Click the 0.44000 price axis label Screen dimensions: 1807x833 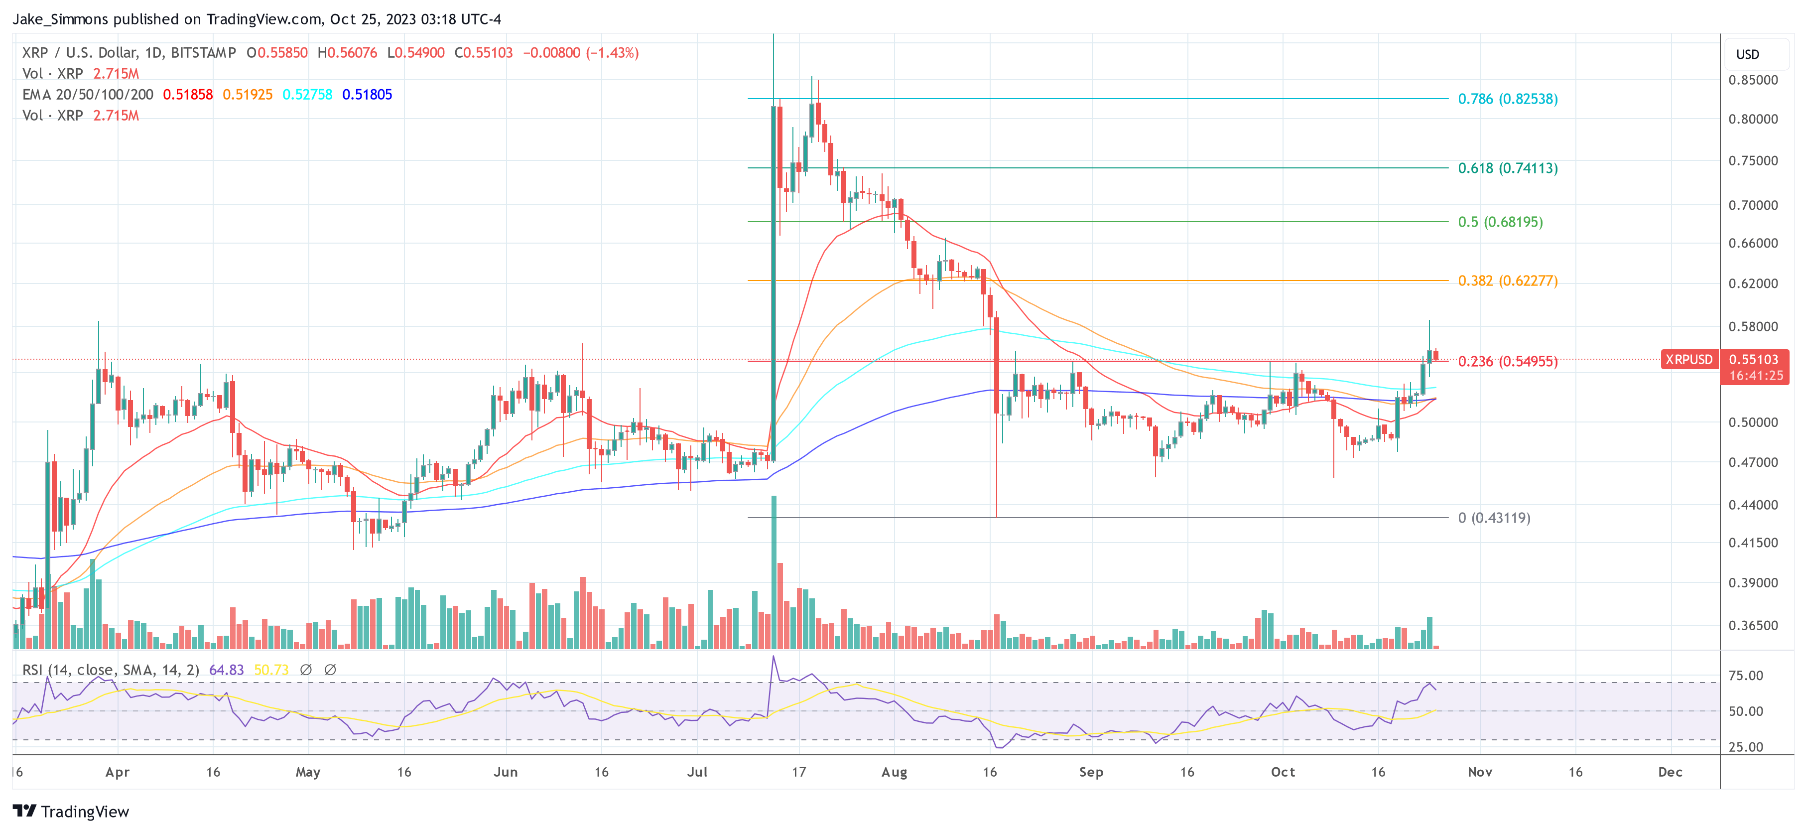coord(1753,505)
